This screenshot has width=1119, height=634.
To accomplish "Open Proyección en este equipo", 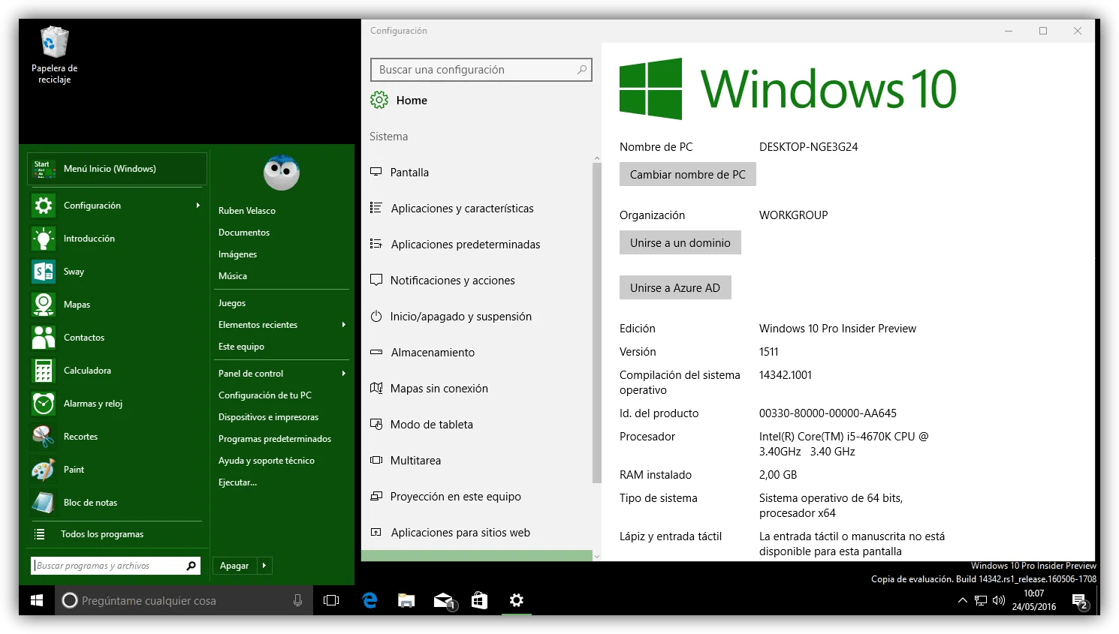I will click(x=455, y=496).
